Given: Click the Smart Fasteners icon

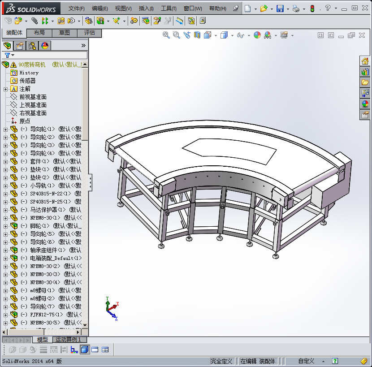Looking at the screenshot, I should point(61,21).
